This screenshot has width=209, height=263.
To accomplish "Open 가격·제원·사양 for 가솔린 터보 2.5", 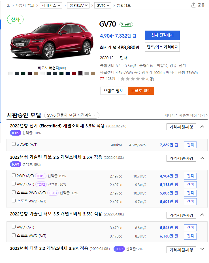I will point(181,158).
